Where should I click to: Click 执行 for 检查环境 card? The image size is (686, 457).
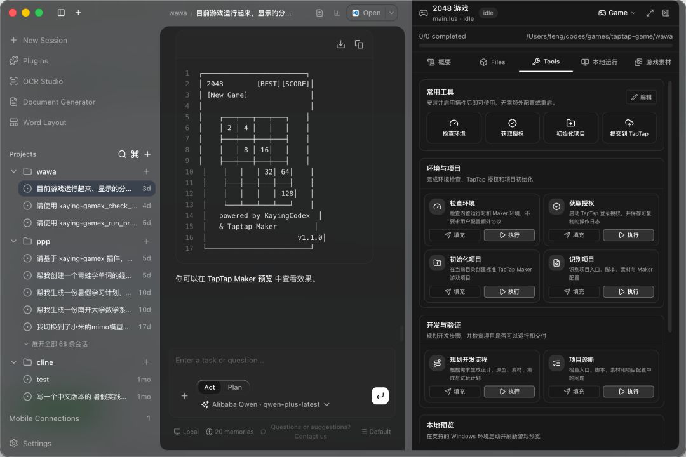click(509, 235)
